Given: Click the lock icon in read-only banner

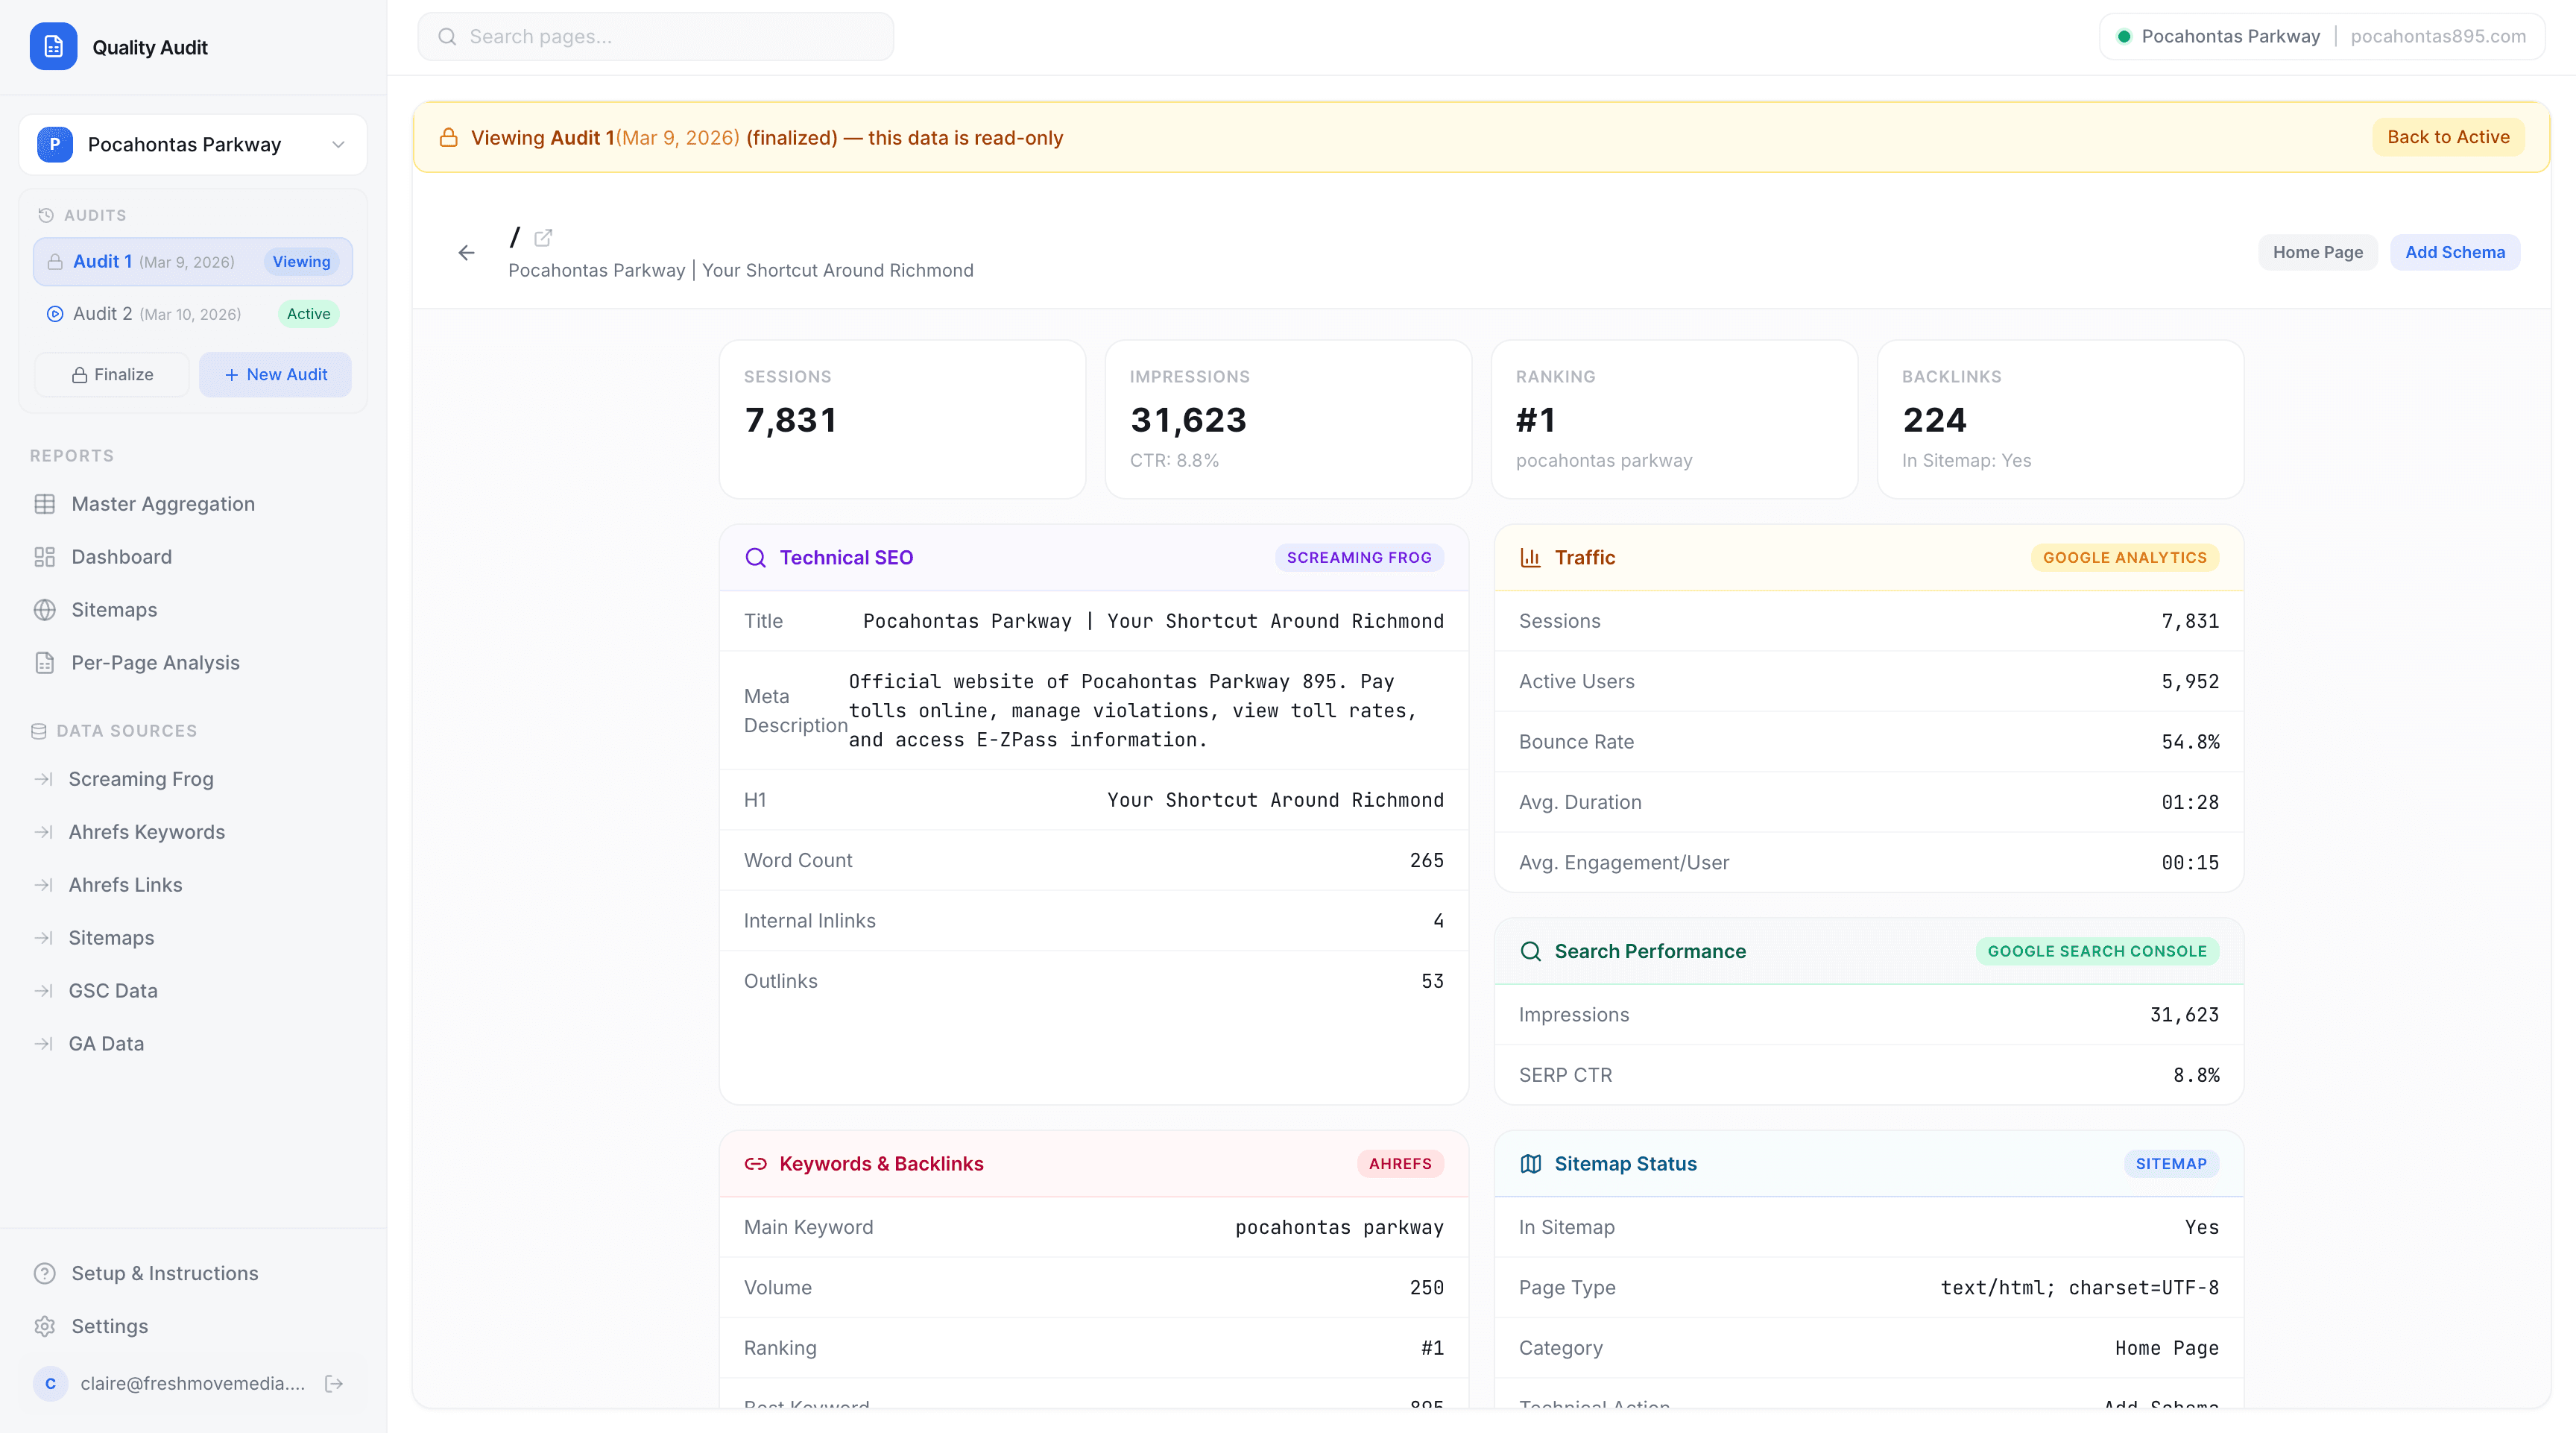Looking at the screenshot, I should pyautogui.click(x=449, y=137).
